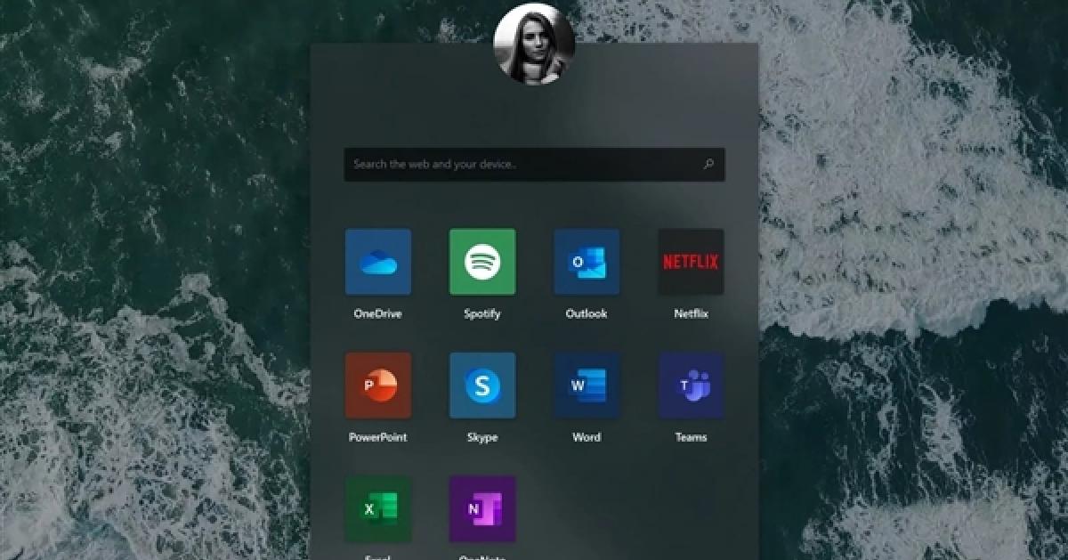This screenshot has width=1068, height=560.
Task: Open the OneDrive app tile
Action: click(378, 262)
